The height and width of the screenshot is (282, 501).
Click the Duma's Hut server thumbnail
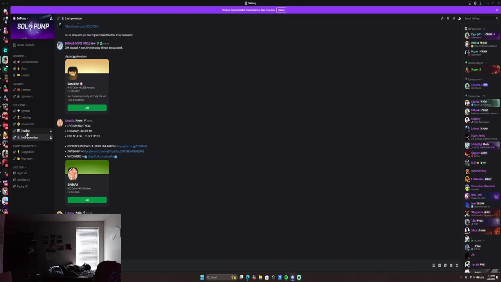[x=73, y=73]
